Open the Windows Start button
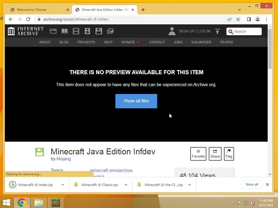This screenshot has height=208, width=278. point(7,203)
